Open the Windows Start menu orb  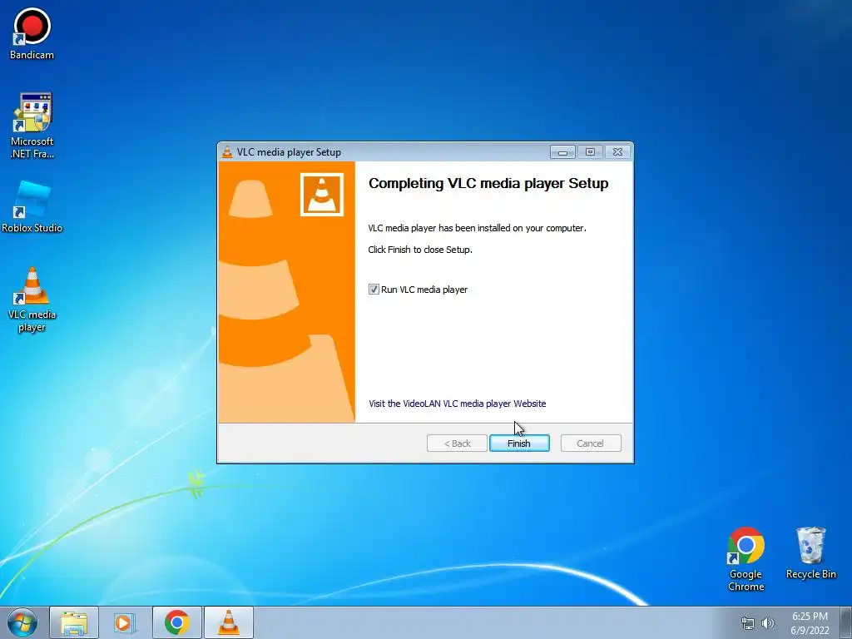[x=22, y=622]
